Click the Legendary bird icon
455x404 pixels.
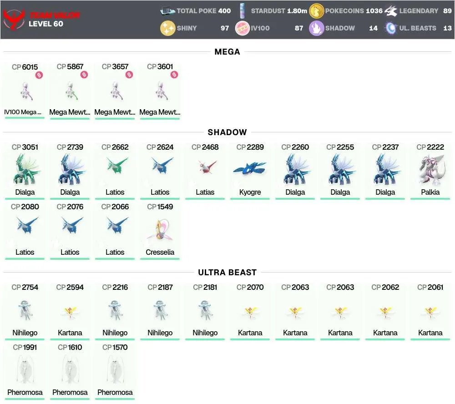pyautogui.click(x=391, y=11)
